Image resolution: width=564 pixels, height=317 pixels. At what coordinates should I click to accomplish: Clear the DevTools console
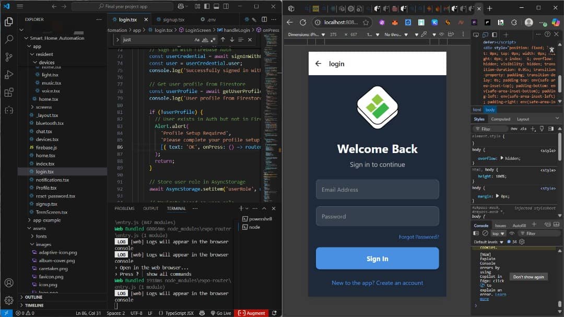(485, 233)
